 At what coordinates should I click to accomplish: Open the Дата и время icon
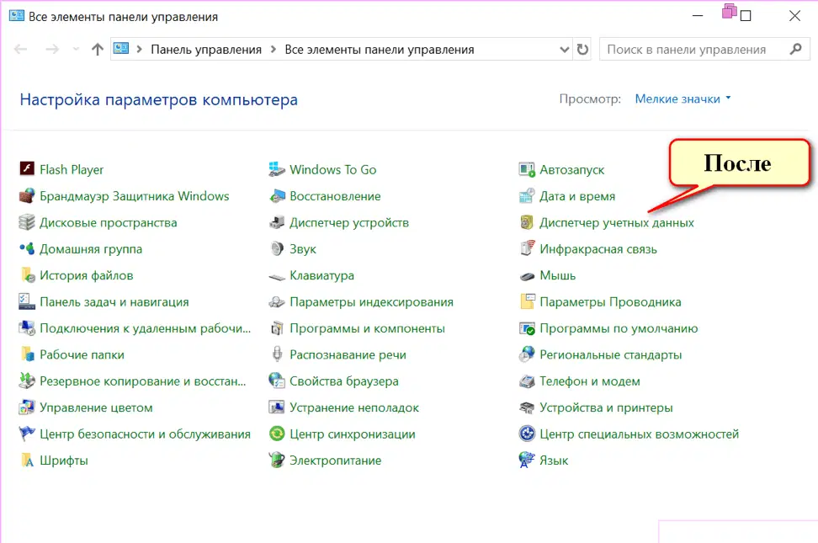(527, 196)
